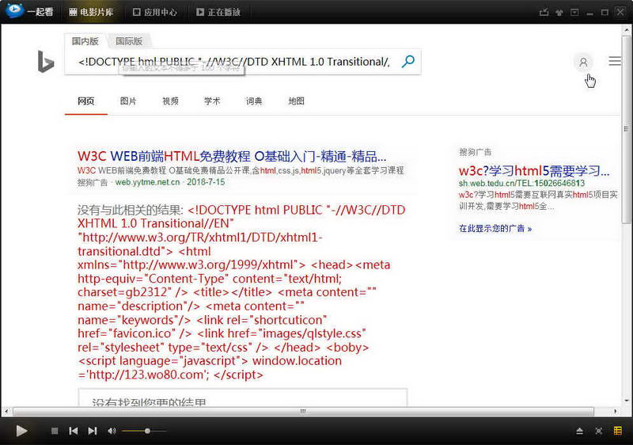Click the vertical scrollbar thumb
Screen dimensions: 633x445
627,128
